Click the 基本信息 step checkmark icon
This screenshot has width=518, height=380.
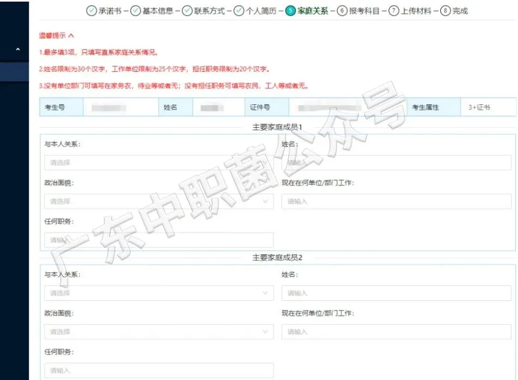135,11
